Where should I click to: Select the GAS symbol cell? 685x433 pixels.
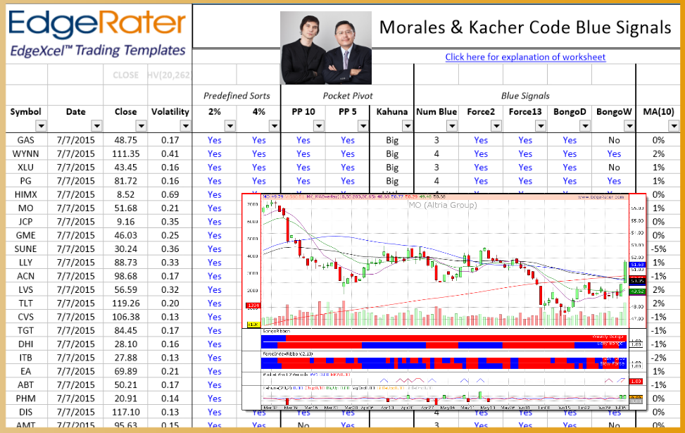coord(26,140)
